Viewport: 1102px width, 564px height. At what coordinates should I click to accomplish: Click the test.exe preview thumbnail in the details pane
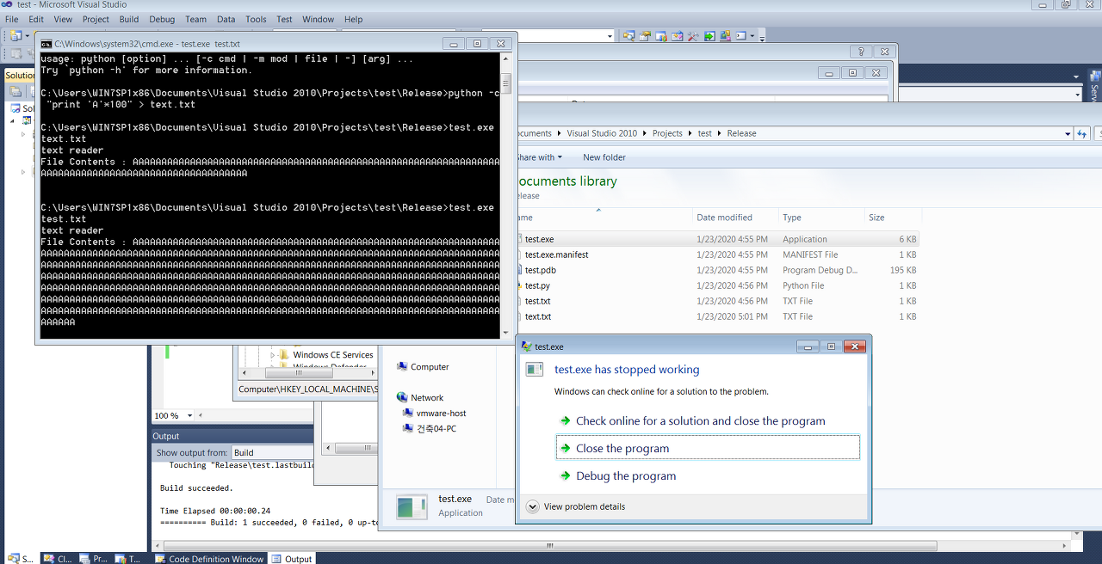click(x=412, y=506)
